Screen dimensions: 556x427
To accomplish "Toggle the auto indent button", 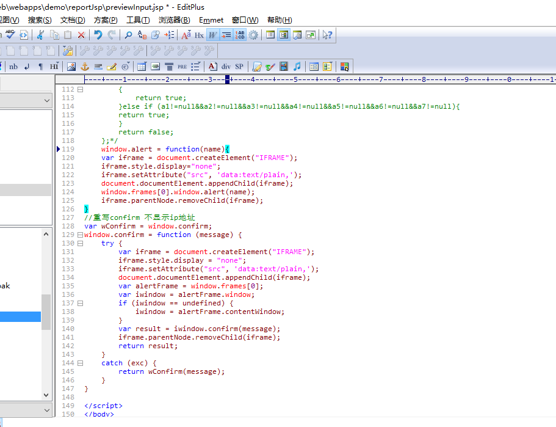I will [226, 35].
